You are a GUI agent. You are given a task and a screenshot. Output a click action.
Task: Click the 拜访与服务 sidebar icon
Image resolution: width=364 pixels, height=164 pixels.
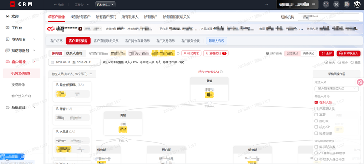point(7,50)
